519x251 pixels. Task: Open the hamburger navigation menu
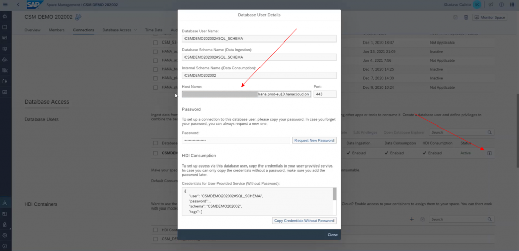click(x=5, y=4)
